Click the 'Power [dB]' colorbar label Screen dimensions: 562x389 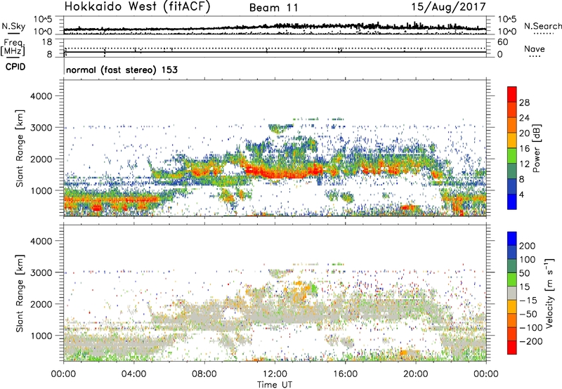click(x=536, y=148)
